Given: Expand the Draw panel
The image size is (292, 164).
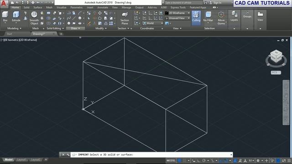Looking at the screenshot, I should (75, 28).
